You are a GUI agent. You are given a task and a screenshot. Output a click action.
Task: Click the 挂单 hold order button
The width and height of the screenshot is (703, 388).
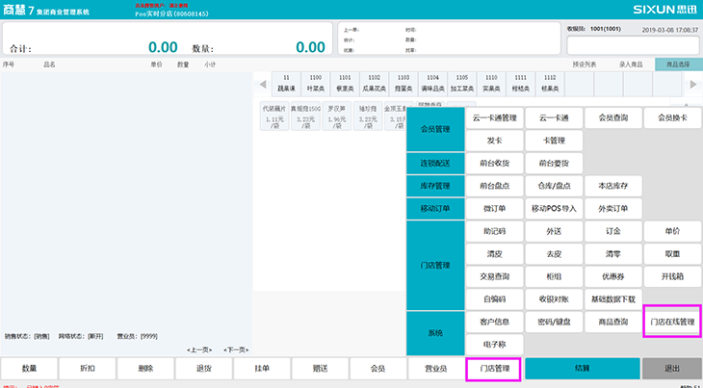tap(262, 369)
